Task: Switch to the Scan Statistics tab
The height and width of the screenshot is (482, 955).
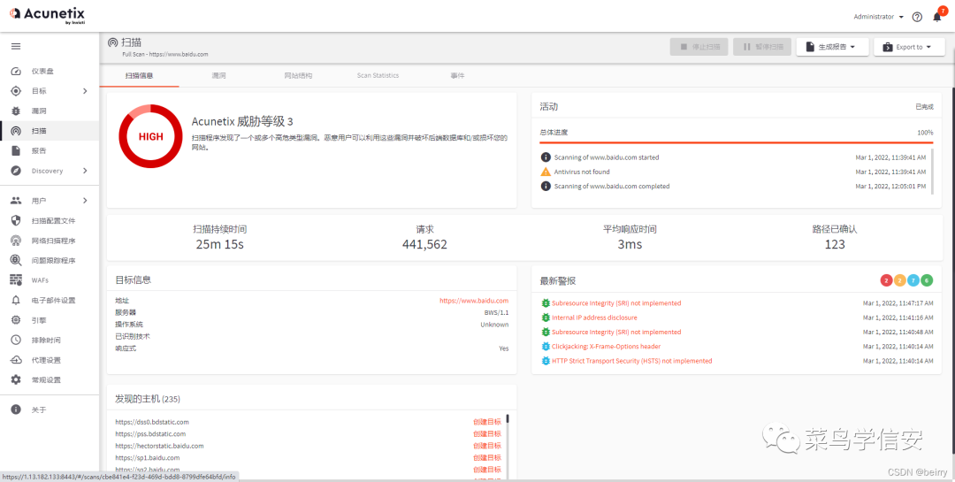Action: pos(378,75)
